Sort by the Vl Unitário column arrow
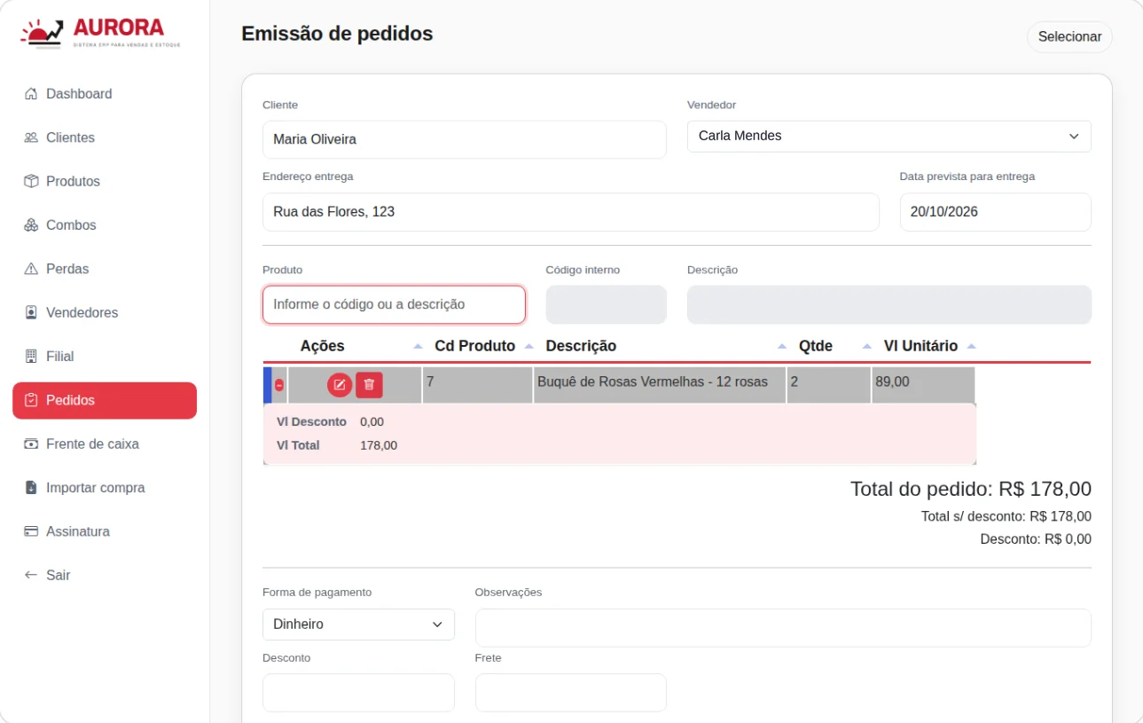 pos(971,346)
